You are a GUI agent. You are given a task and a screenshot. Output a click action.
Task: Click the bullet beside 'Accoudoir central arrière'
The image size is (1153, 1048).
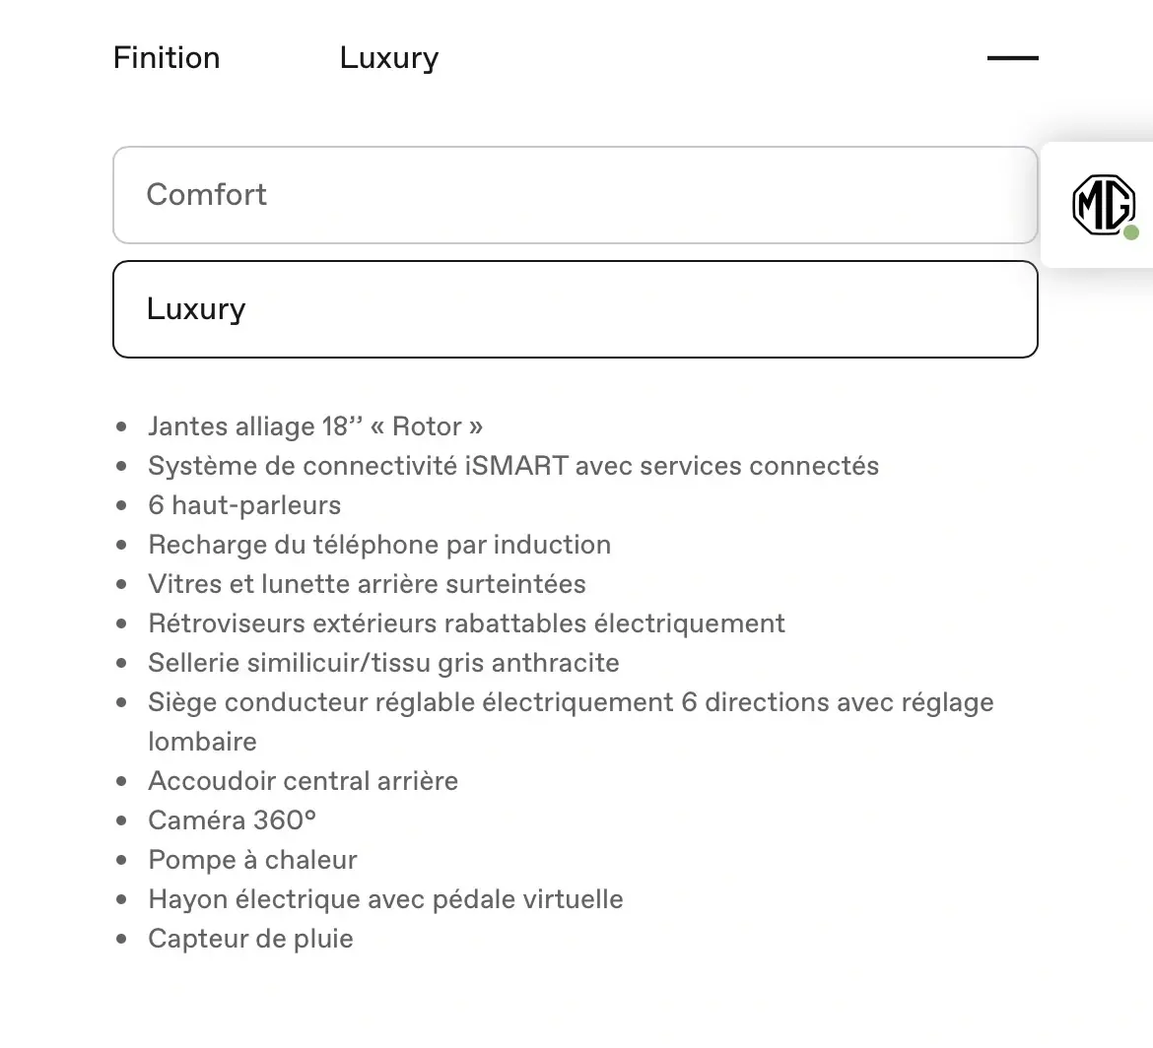tap(122, 780)
